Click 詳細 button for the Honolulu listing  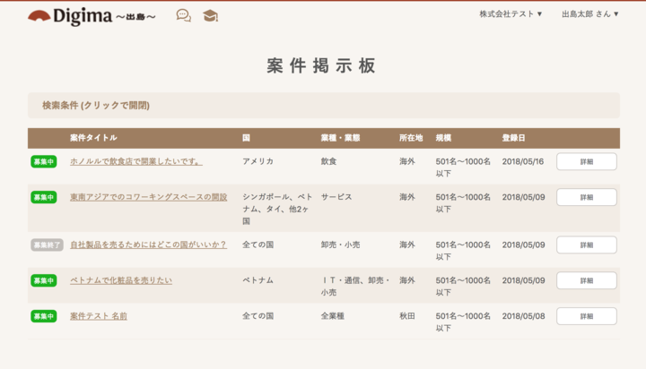(586, 162)
